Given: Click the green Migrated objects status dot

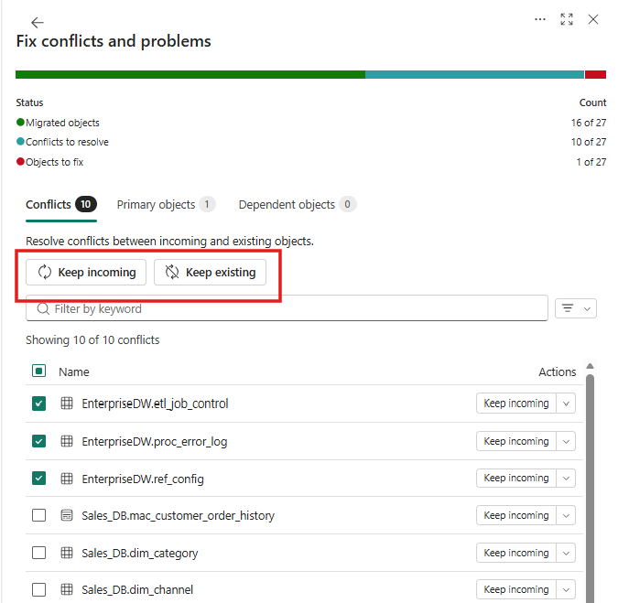Looking at the screenshot, I should point(20,122).
